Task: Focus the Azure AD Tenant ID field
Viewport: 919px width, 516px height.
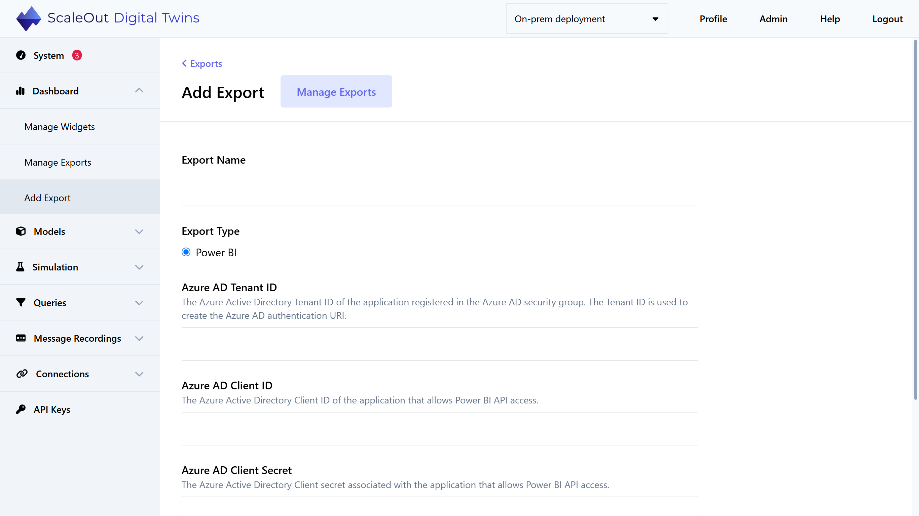Action: click(x=440, y=344)
